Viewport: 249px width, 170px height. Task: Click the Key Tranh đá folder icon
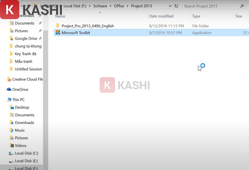(x=11, y=54)
